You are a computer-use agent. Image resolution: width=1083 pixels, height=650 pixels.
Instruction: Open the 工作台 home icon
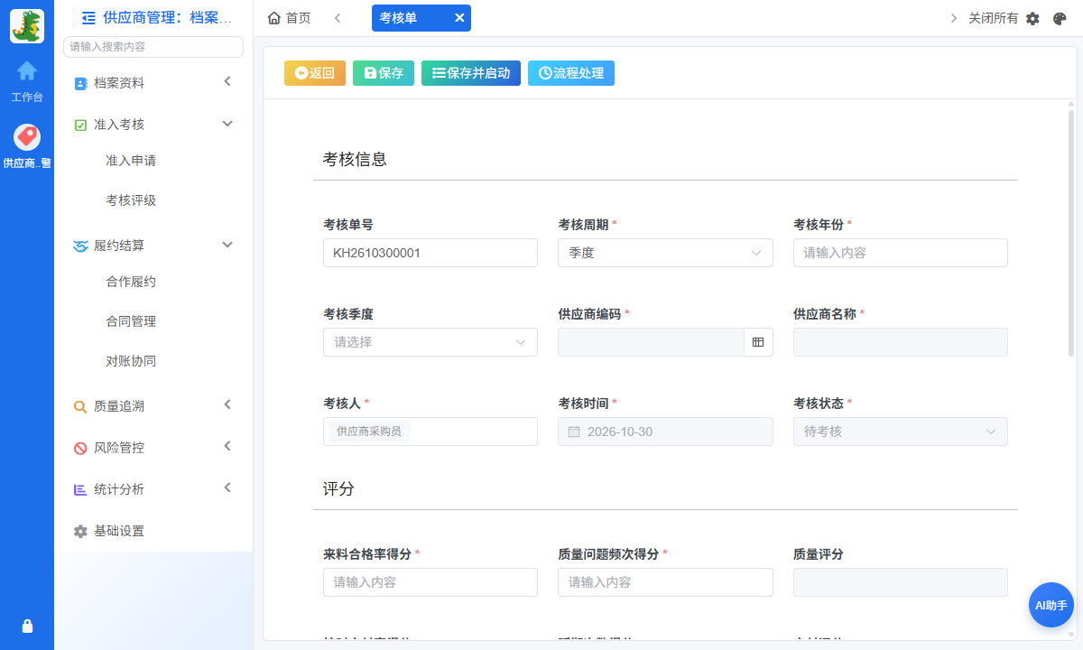pyautogui.click(x=27, y=70)
